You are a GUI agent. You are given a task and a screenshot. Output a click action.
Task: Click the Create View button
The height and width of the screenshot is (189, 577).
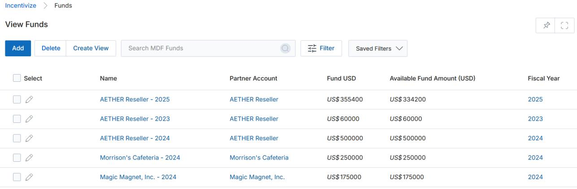(91, 48)
